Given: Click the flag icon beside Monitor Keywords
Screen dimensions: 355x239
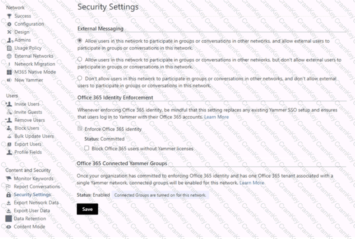Looking at the screenshot, I should [8, 179].
